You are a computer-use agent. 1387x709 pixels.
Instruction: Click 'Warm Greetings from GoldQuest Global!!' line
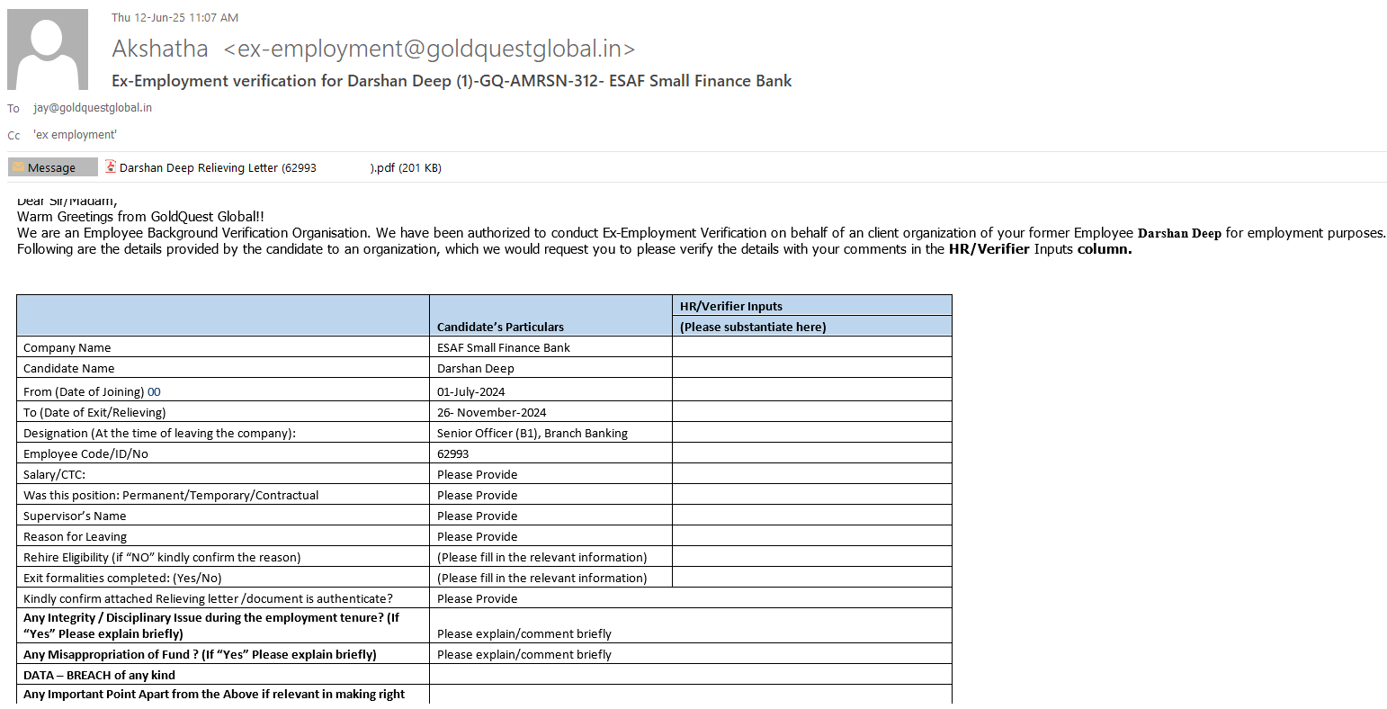point(140,217)
